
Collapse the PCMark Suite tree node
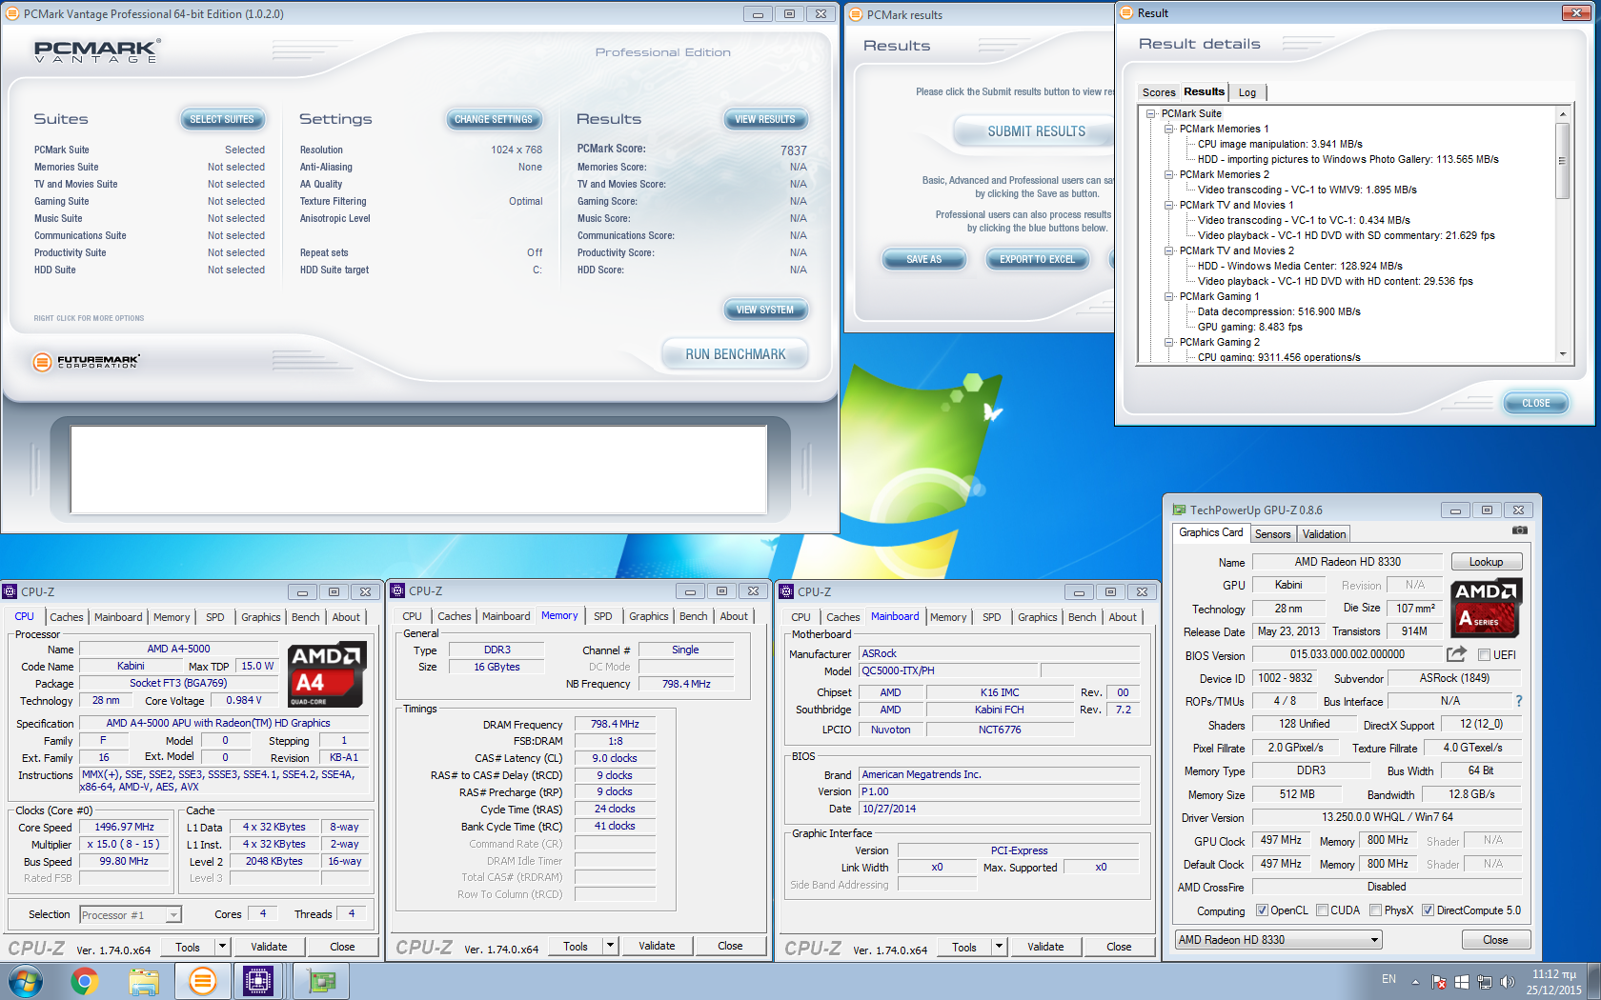(1151, 113)
